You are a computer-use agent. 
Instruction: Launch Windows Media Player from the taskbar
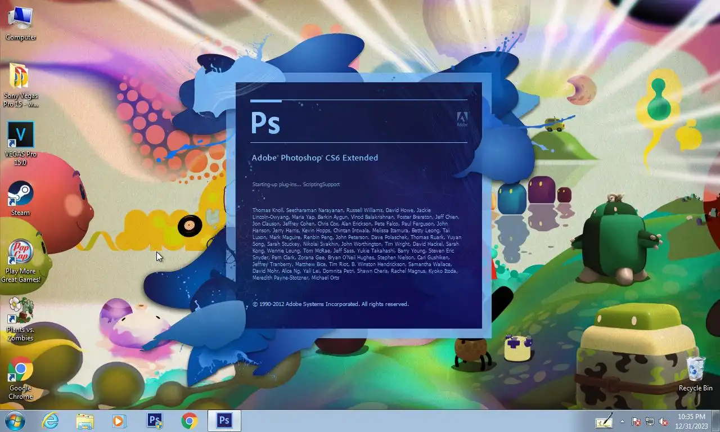[x=119, y=421]
